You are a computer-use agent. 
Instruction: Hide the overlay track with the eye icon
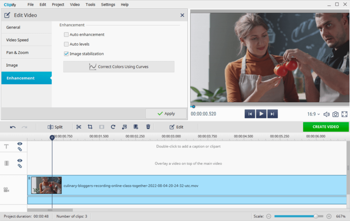pyautogui.click(x=20, y=160)
